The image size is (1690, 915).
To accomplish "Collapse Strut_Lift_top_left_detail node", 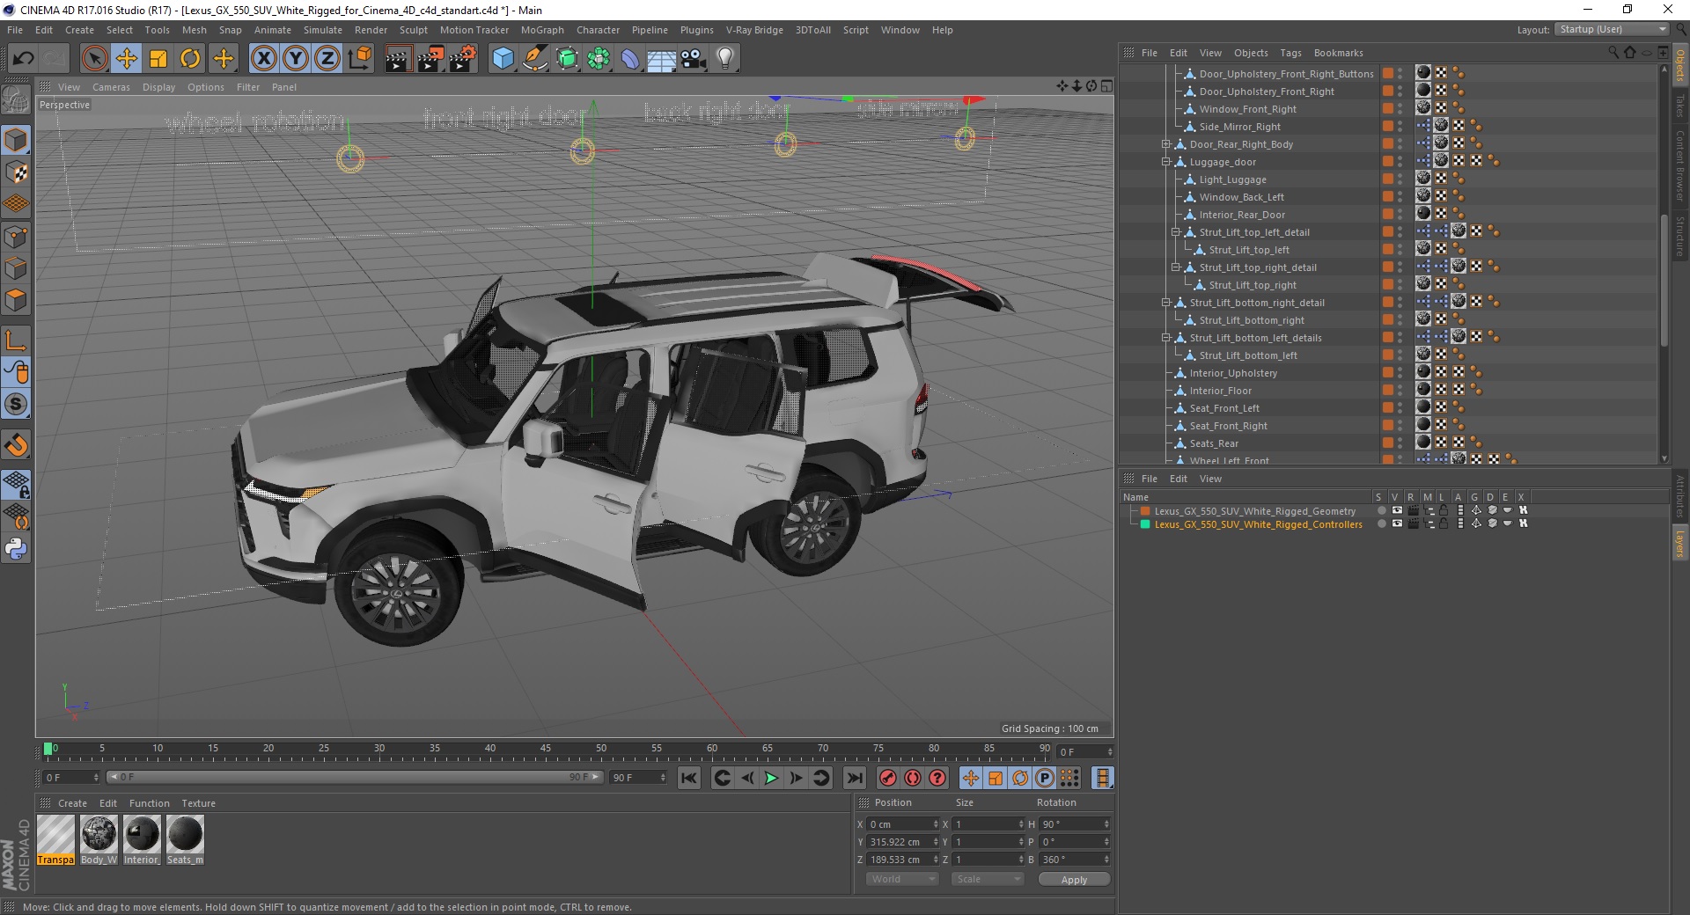I will [x=1175, y=232].
